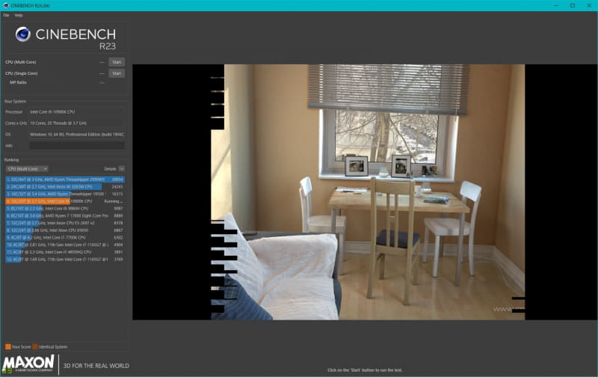Select the 1.69 GHz Core i7-1165G7 row
The height and width of the screenshot is (377, 598).
pyautogui.click(x=65, y=259)
